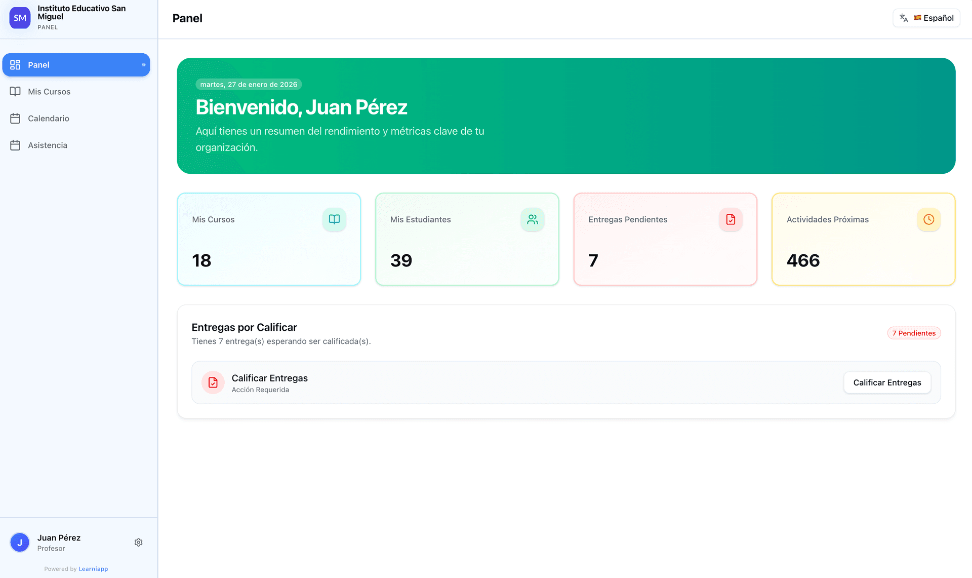Click the book icon on Mis Cursos card
This screenshot has width=972, height=578.
(334, 219)
